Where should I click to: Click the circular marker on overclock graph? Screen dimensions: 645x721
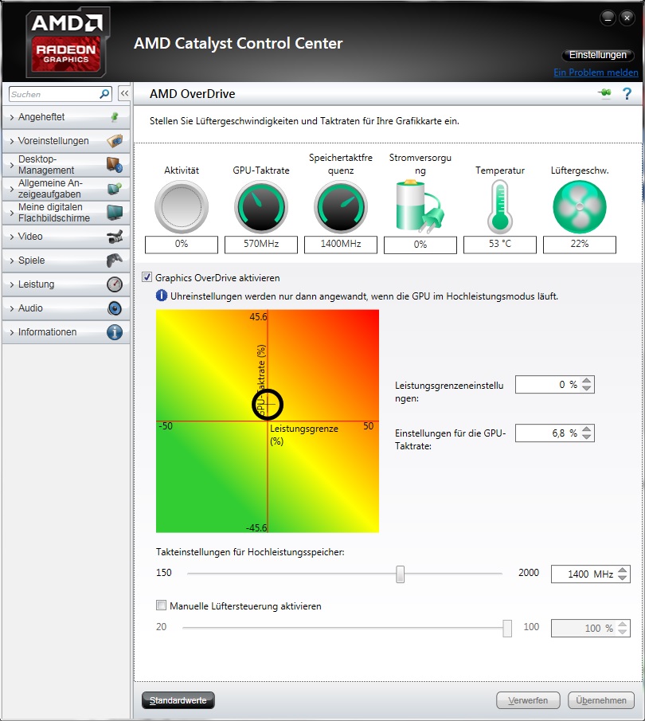pos(268,404)
